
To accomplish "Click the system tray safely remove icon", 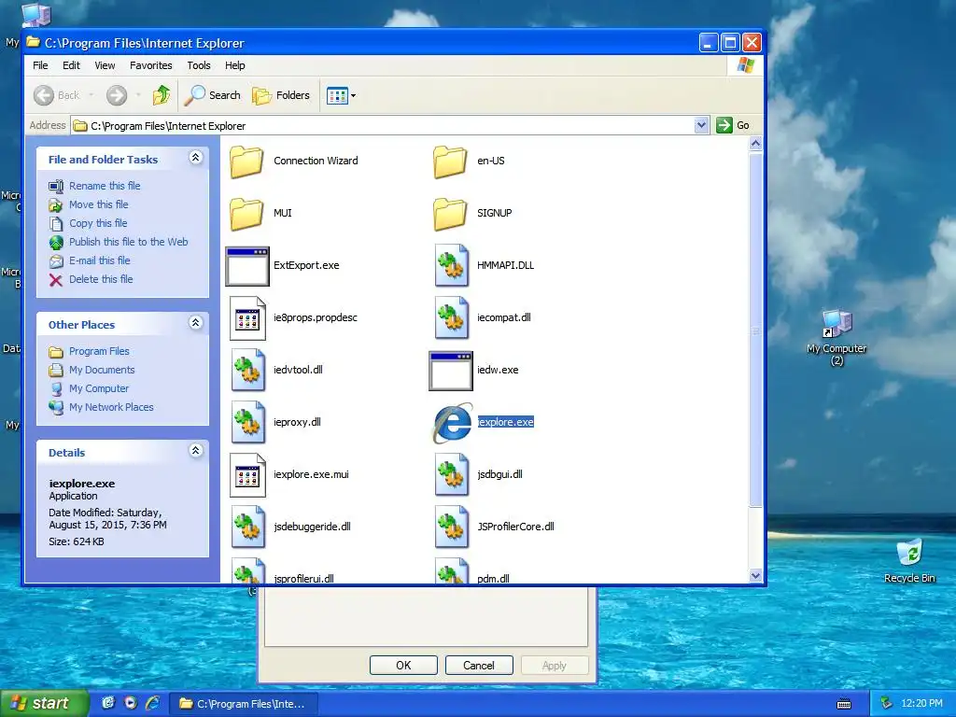I will pyautogui.click(x=887, y=704).
